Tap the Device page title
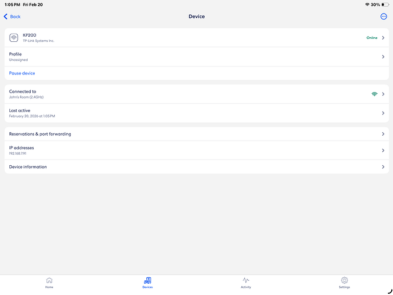Image resolution: width=393 pixels, height=295 pixels. tap(196, 17)
